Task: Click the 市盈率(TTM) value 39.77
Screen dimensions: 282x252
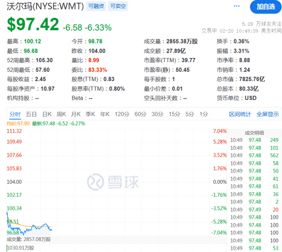Action: 188,60
